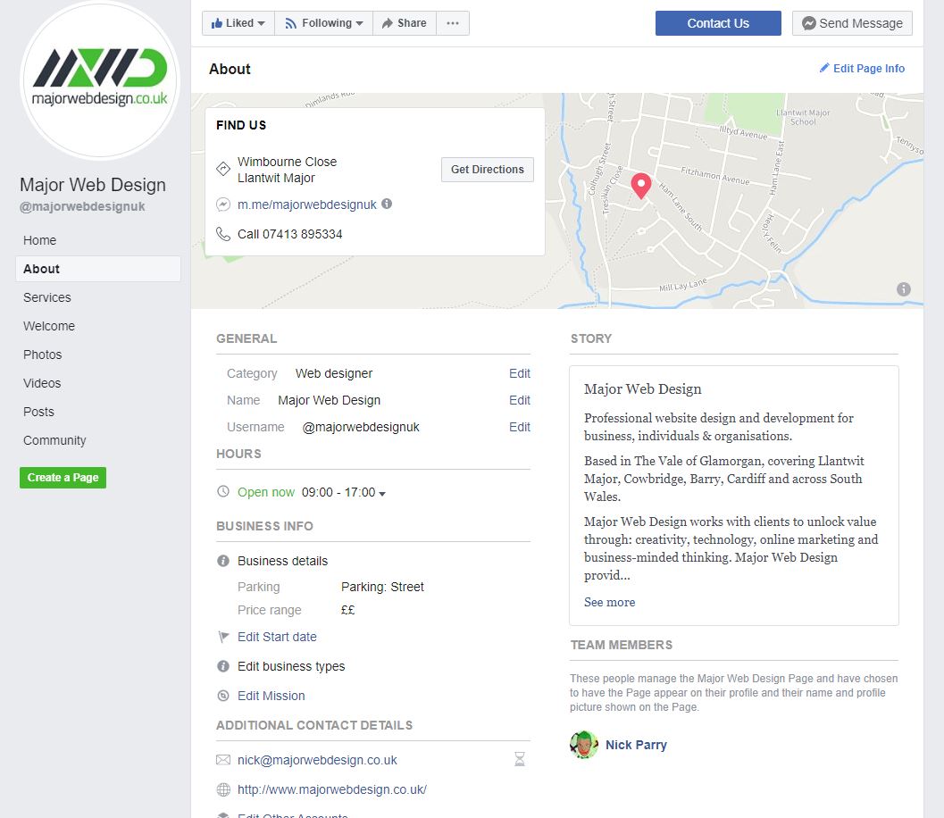This screenshot has width=944, height=818.
Task: Edit the Category Web designer row
Action: tap(519, 374)
